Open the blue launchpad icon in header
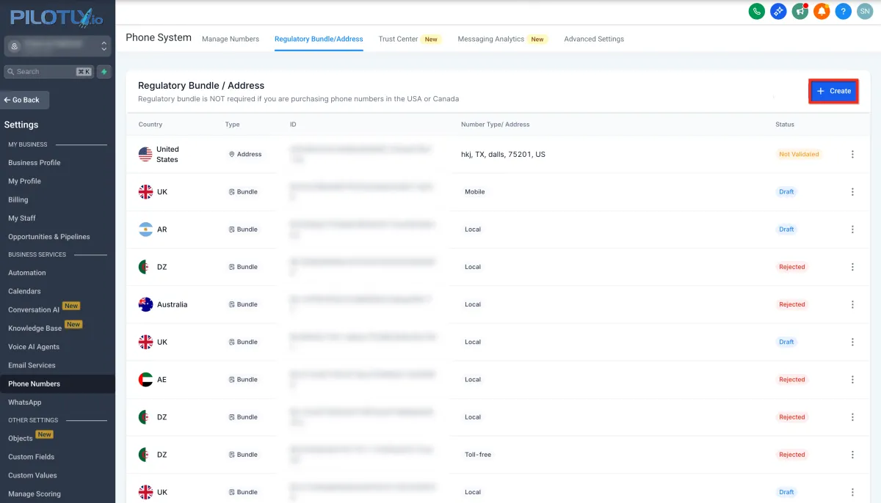The image size is (881, 503). tap(778, 11)
